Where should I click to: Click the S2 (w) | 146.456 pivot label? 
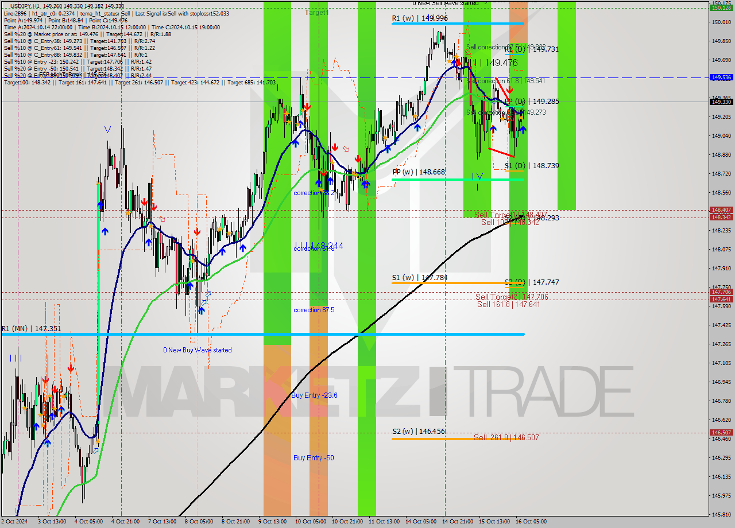[419, 431]
